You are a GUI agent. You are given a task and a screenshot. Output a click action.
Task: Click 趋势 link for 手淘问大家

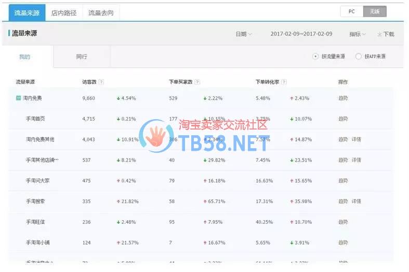point(343,180)
